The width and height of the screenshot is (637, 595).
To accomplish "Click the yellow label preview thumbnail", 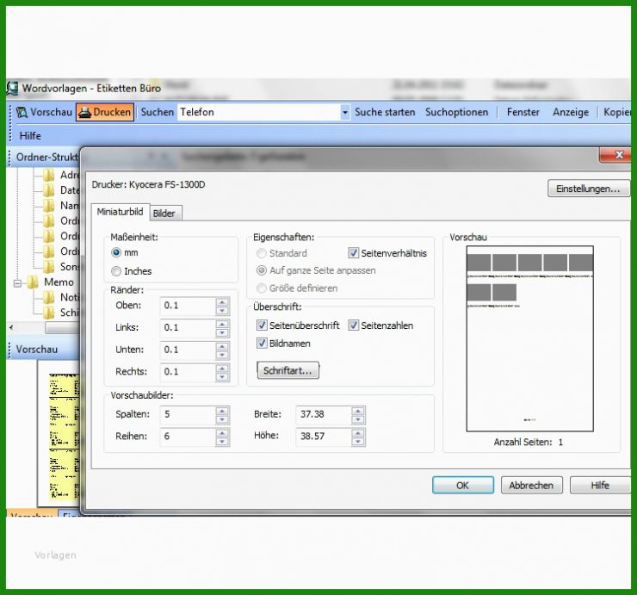I will pyautogui.click(x=65, y=436).
